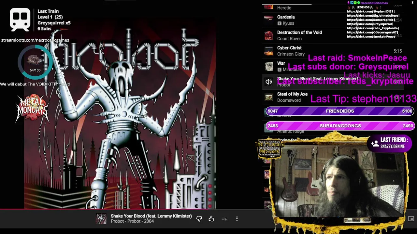Click the now playing thumbnail in the player bar
The image size is (417, 234).
(101, 219)
